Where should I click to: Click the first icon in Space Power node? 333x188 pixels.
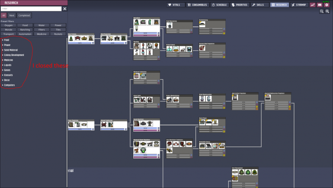click(x=202, y=122)
